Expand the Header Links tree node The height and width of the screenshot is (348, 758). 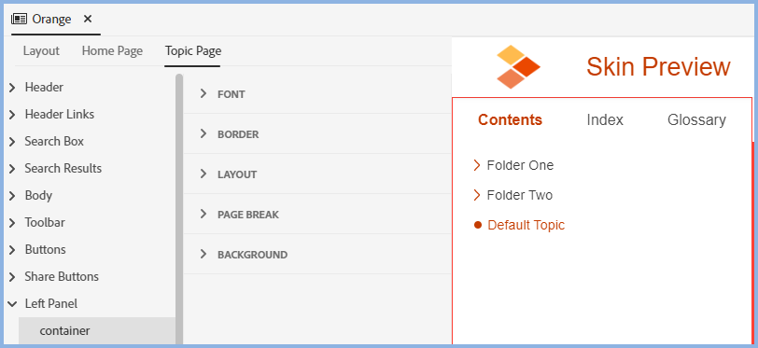click(x=12, y=115)
